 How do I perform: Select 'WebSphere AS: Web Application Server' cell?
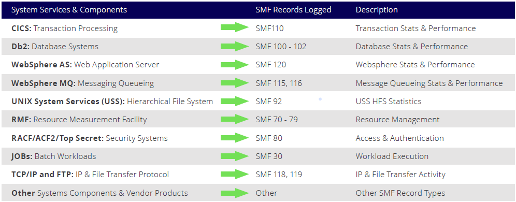(x=85, y=65)
